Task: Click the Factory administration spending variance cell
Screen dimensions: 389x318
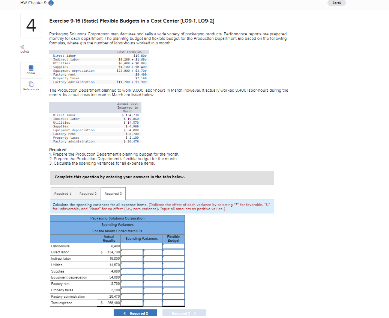Action: click(x=132, y=296)
